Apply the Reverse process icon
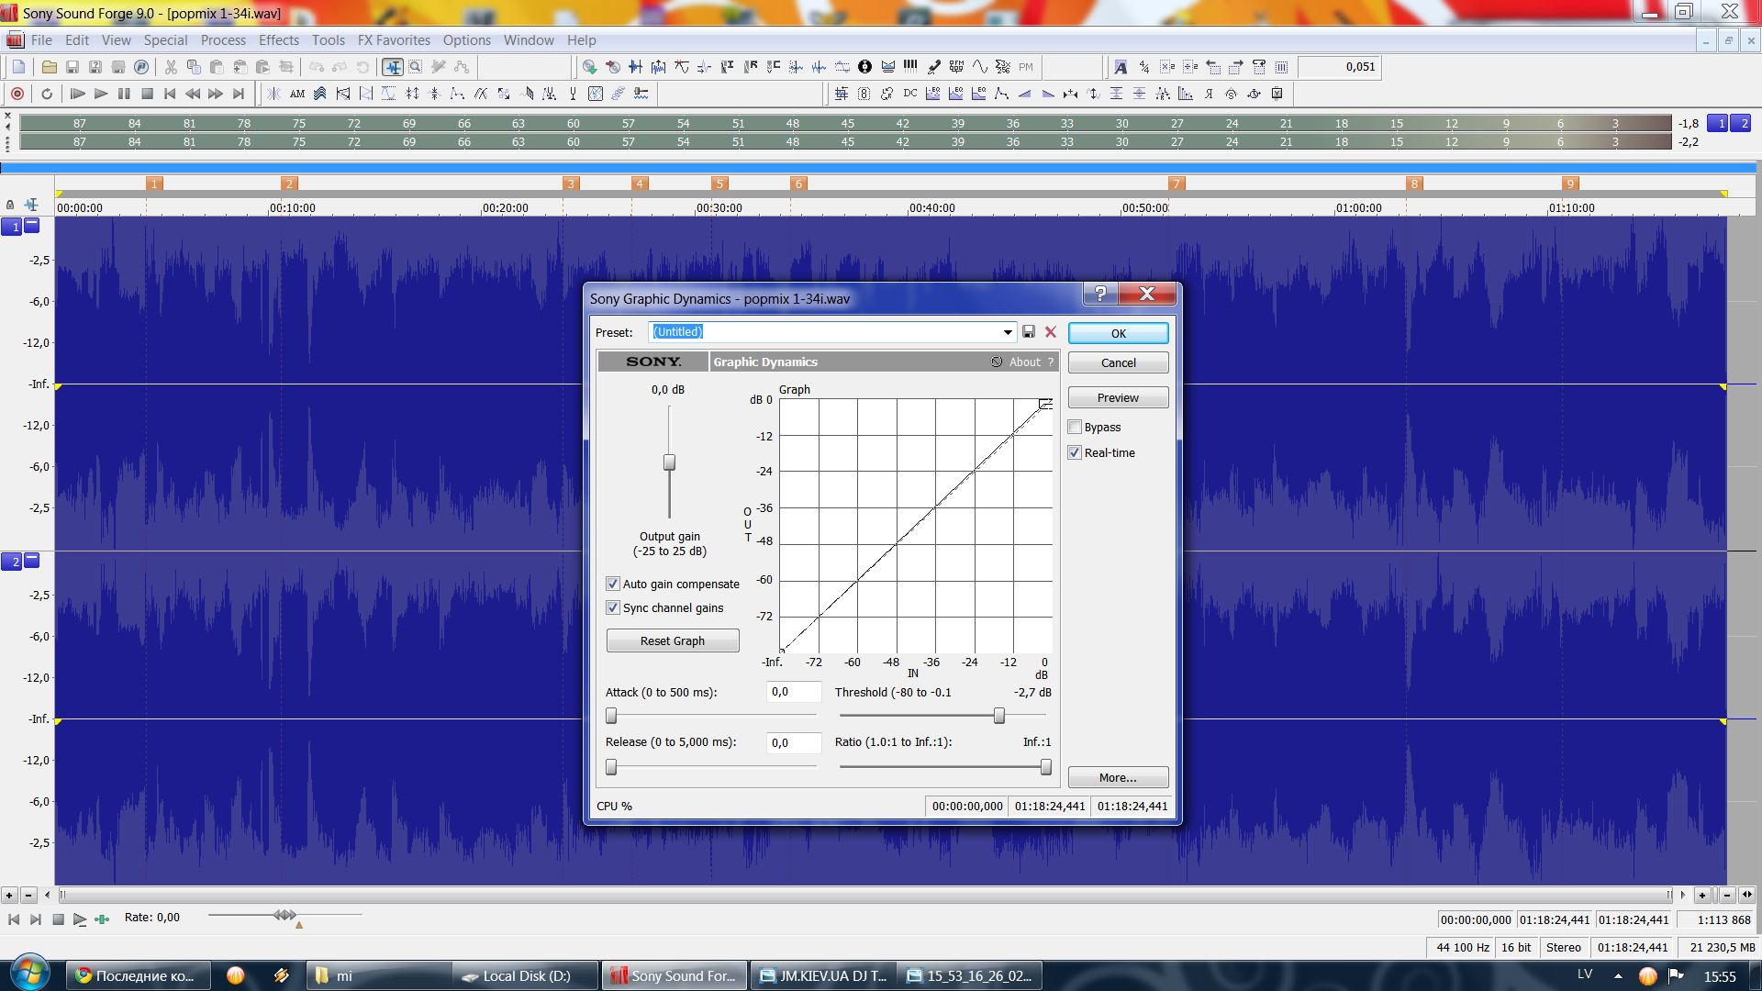The width and height of the screenshot is (1762, 991). click(1209, 94)
